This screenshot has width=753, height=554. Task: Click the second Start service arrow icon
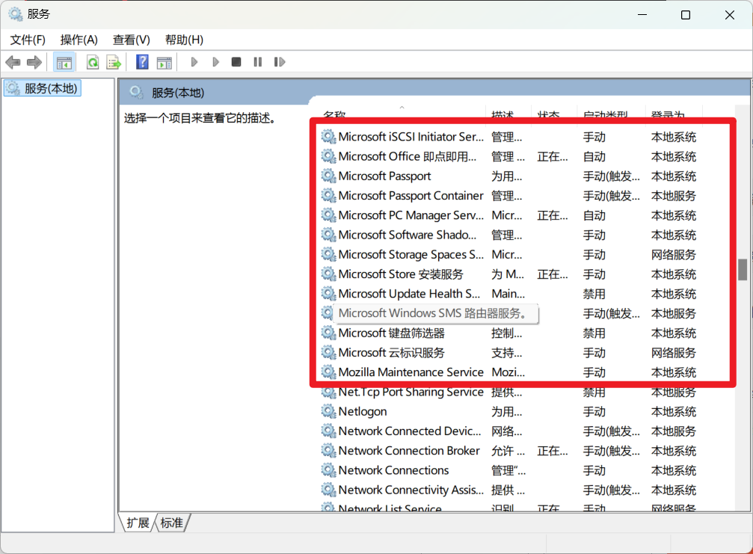215,62
